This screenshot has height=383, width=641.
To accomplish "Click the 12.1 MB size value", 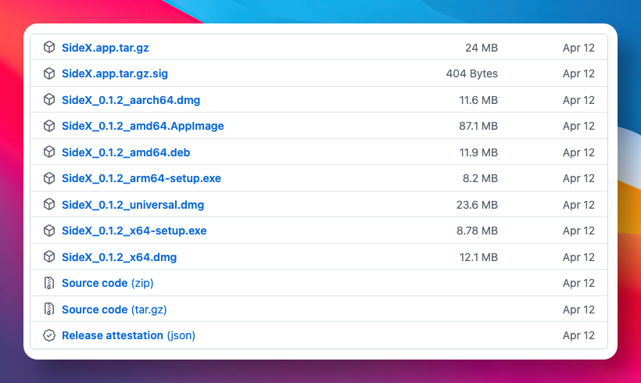I will (x=478, y=257).
